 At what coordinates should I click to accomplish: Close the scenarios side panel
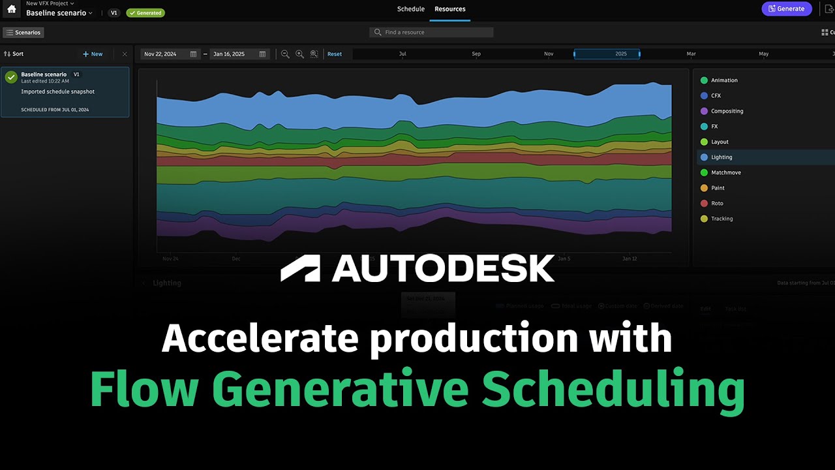(125, 54)
